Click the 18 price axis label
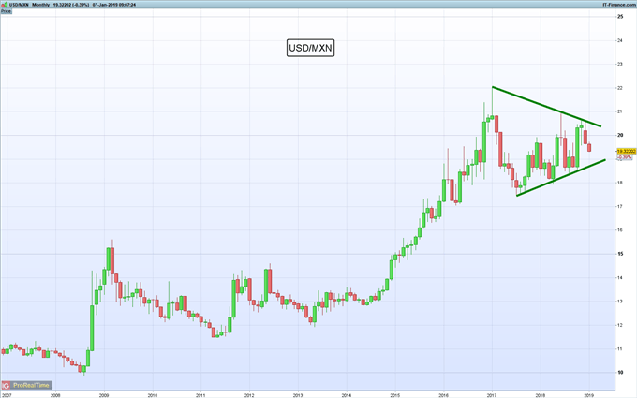 tap(620, 183)
